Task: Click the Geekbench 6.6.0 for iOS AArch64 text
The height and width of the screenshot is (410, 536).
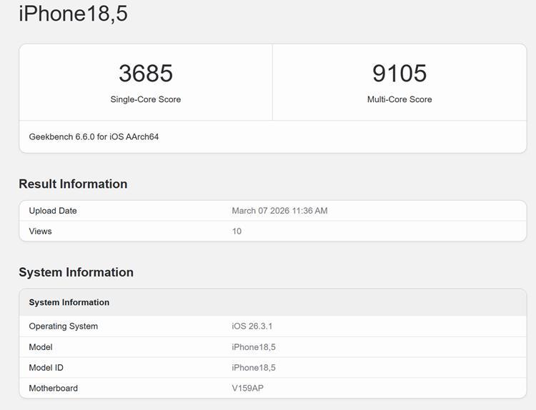Action: [94, 136]
